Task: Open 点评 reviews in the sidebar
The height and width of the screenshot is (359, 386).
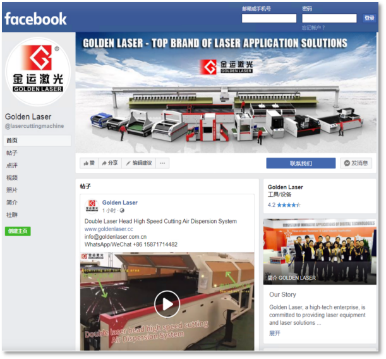Action: 13,165
